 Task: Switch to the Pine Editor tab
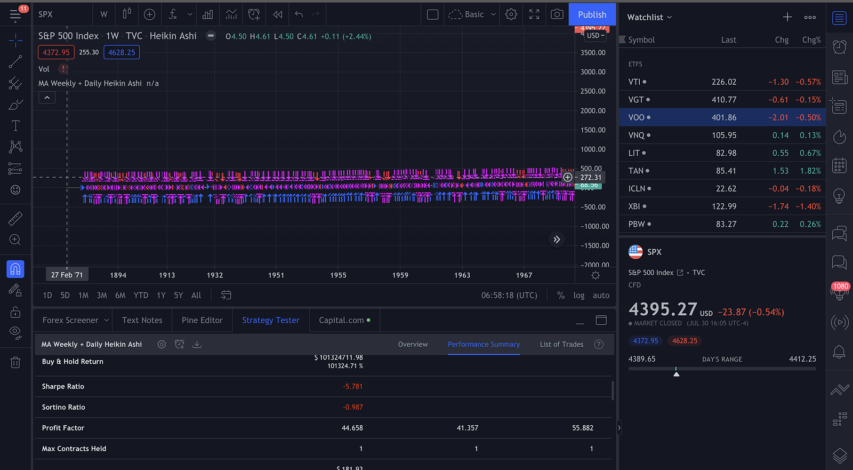pyautogui.click(x=202, y=320)
